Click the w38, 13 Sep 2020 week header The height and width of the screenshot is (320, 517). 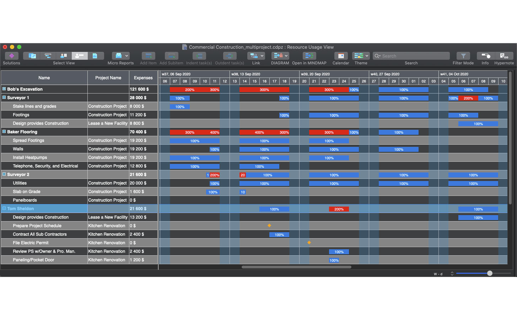coord(264,74)
